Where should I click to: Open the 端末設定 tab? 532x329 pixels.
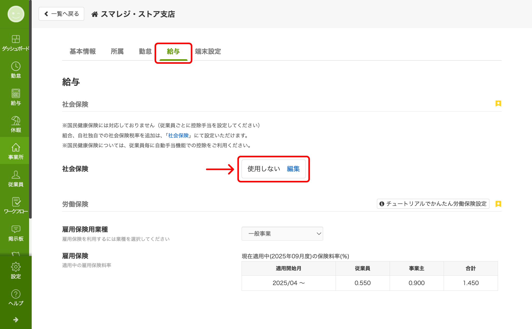208,51
